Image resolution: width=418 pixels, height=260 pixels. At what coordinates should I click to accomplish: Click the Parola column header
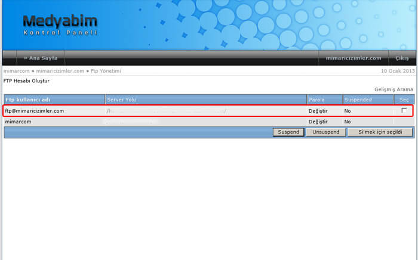click(316, 100)
